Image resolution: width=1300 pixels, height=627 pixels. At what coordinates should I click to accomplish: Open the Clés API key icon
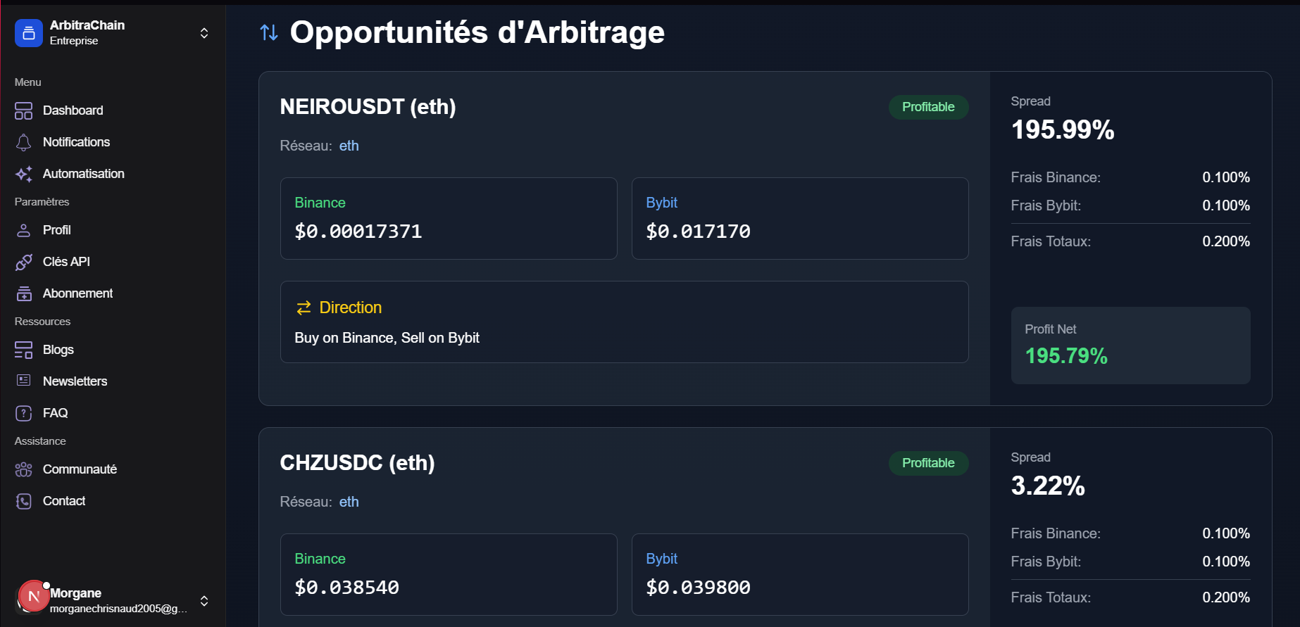23,261
